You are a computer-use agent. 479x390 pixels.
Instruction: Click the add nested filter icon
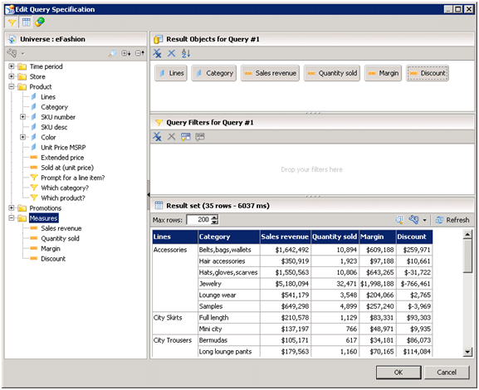coord(185,137)
